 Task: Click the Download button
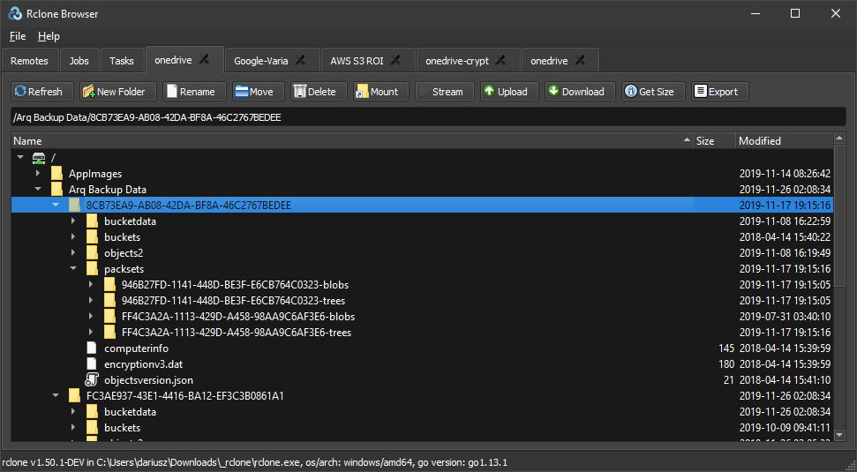point(580,92)
